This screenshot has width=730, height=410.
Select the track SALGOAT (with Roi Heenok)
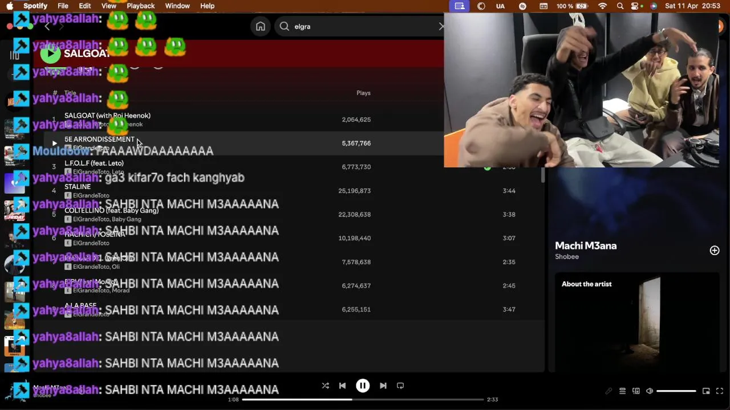[x=107, y=116]
